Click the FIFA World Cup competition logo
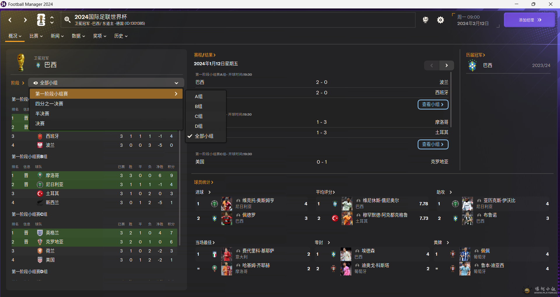Image resolution: width=560 pixels, height=297 pixels. pos(41,20)
